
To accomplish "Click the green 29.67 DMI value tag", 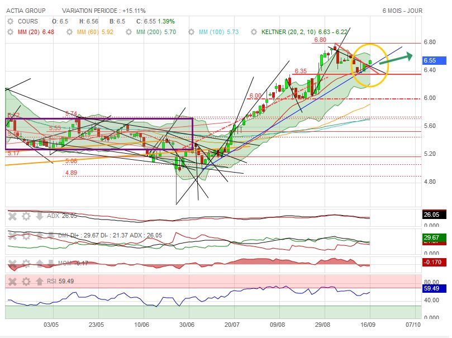I will point(434,237).
